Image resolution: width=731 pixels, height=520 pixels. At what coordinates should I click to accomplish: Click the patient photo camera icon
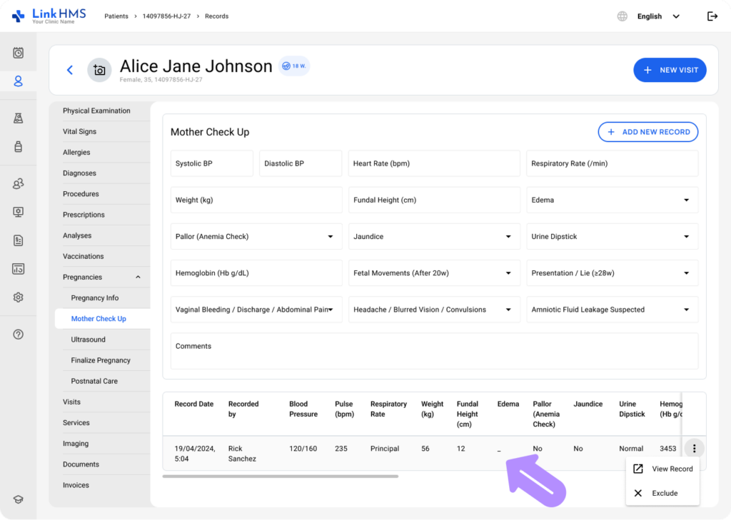pyautogui.click(x=99, y=70)
